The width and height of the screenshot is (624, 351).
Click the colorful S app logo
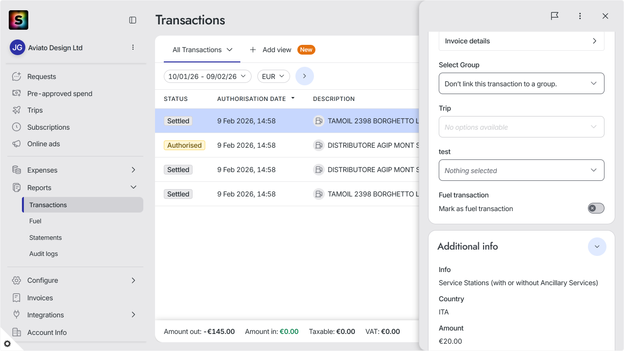19,20
